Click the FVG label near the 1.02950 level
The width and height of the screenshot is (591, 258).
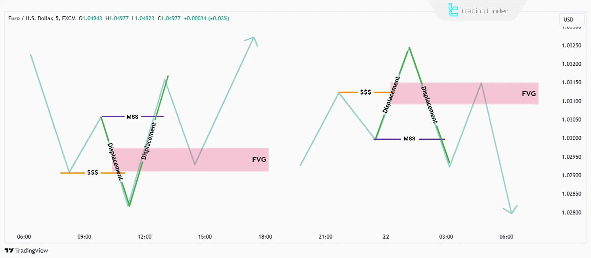tap(259, 159)
